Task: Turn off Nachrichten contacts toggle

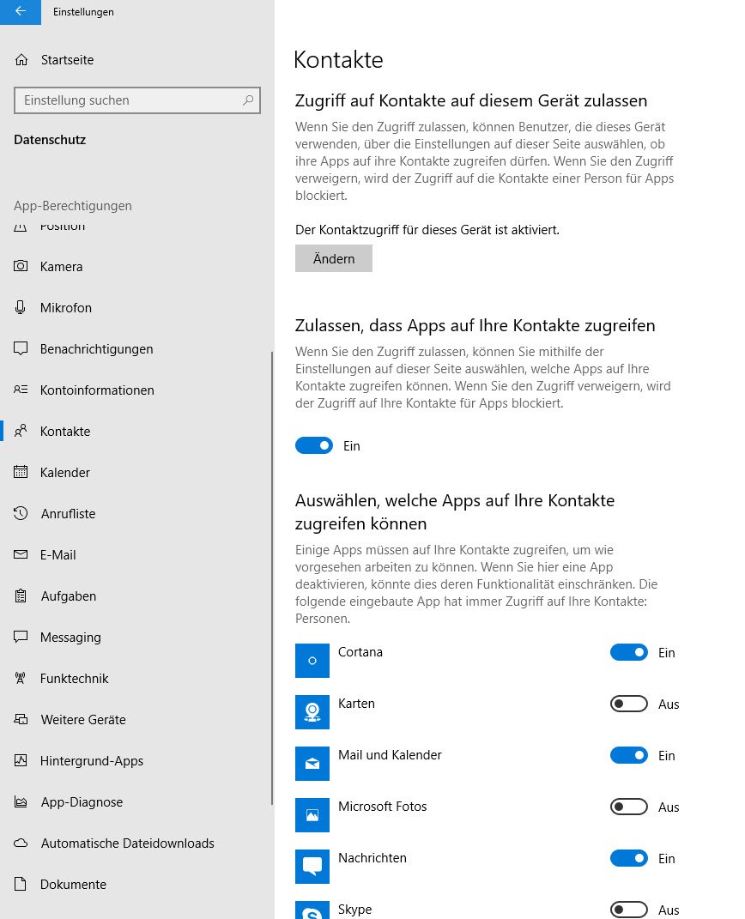Action: [629, 859]
